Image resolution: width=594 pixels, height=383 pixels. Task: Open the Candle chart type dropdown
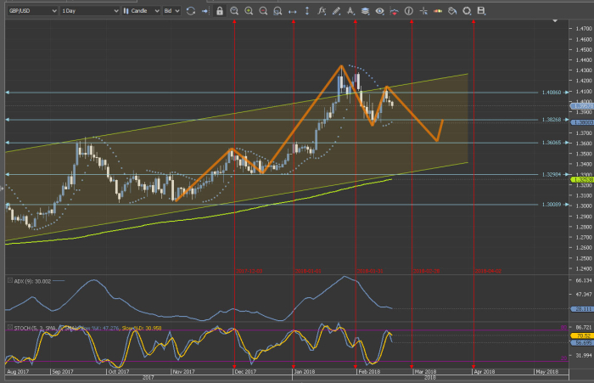[142, 11]
